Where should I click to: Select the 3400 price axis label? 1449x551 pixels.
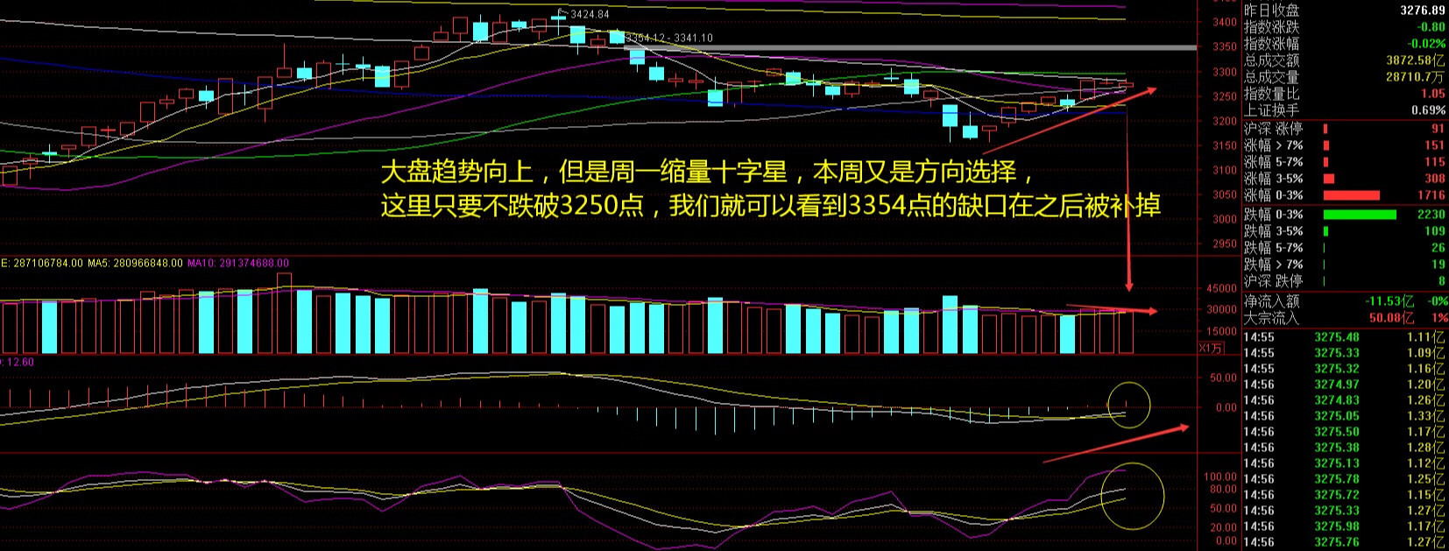[1225, 23]
